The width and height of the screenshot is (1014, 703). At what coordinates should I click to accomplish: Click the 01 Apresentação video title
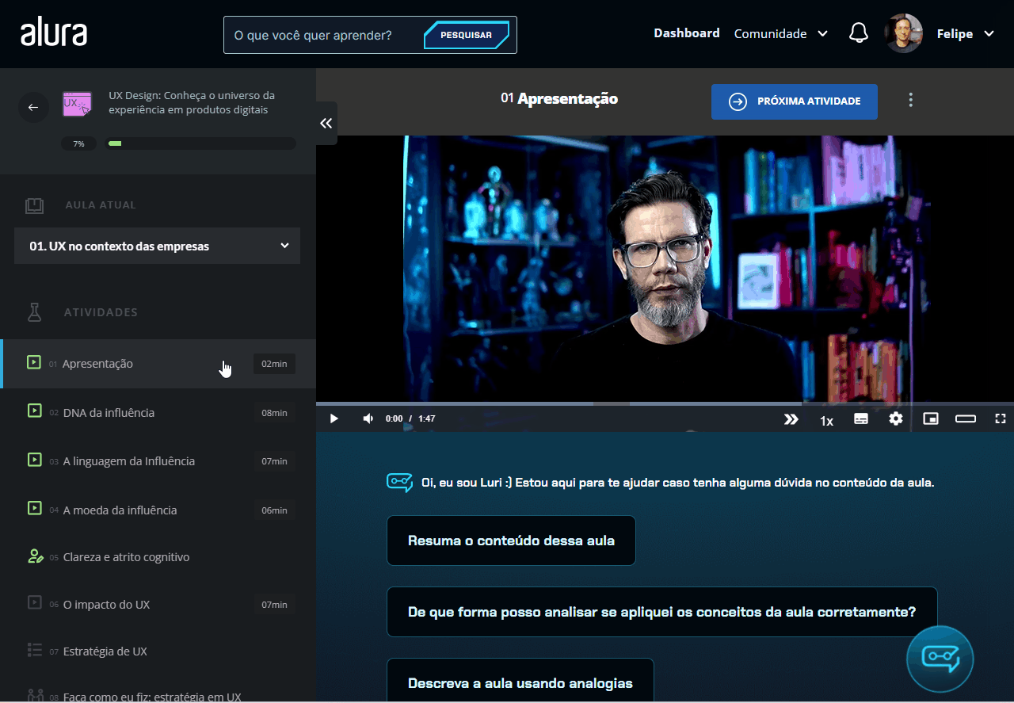[559, 98]
